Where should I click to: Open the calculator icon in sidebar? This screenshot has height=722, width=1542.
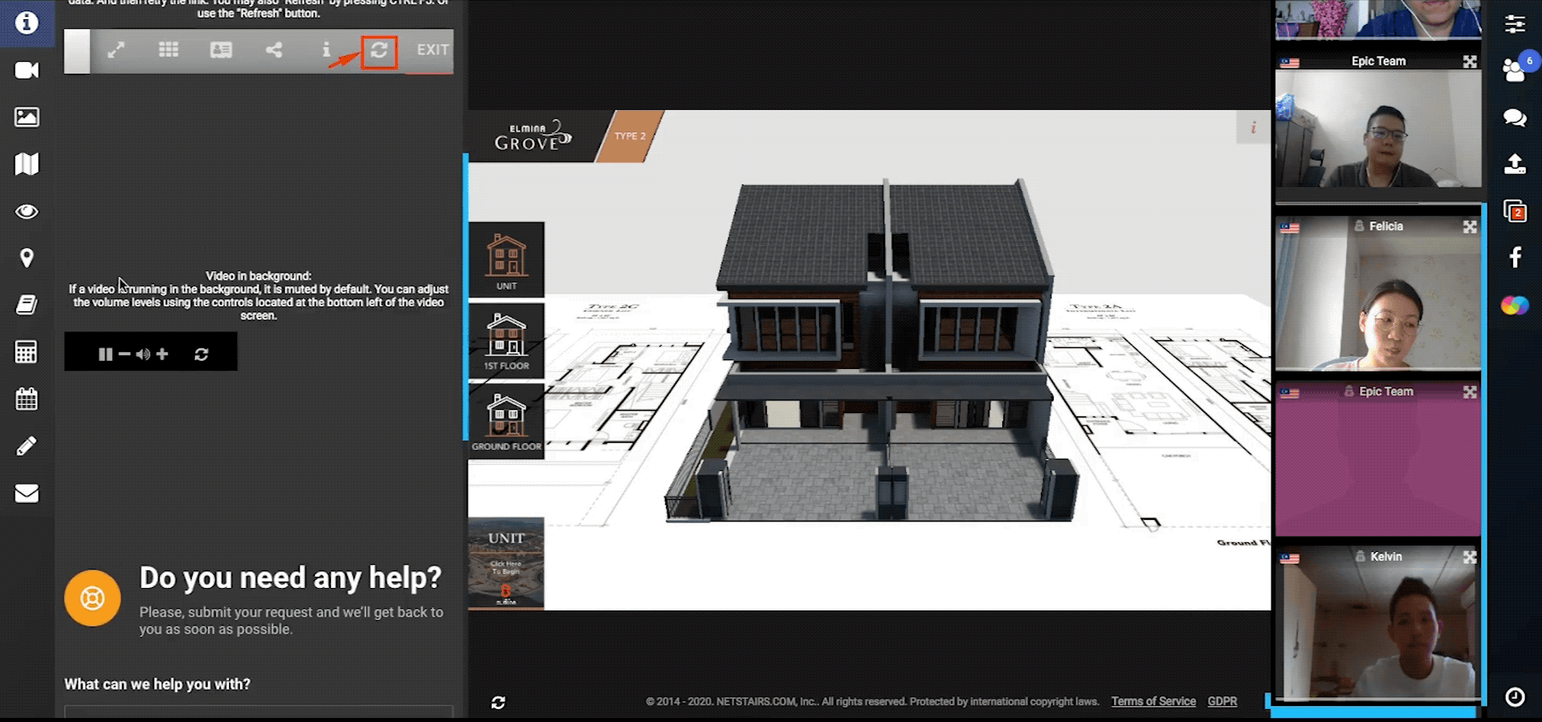coord(27,352)
